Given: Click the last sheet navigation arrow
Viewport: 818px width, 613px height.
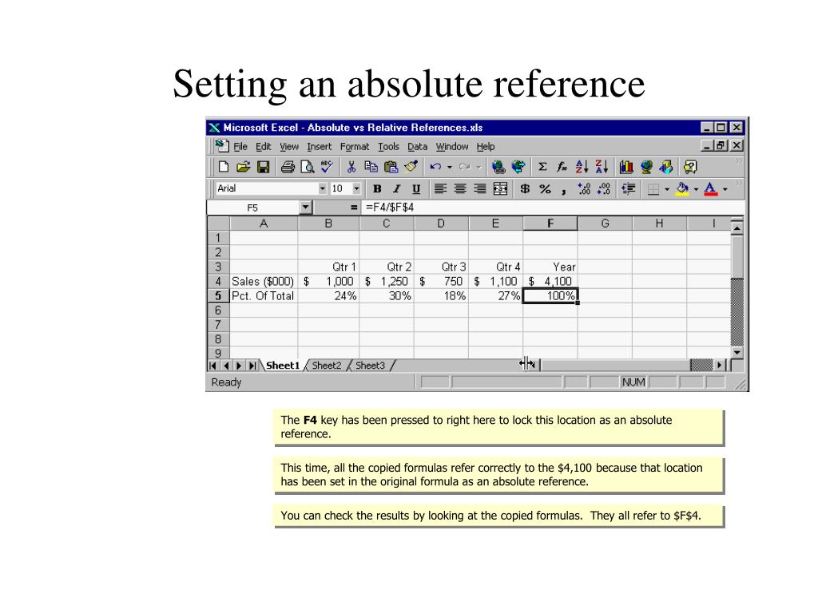Looking at the screenshot, I should point(252,366).
